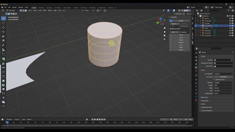Hide Cylinder.001 using its eye icon
Screen dimensions: 235x132
(x=230, y=26)
